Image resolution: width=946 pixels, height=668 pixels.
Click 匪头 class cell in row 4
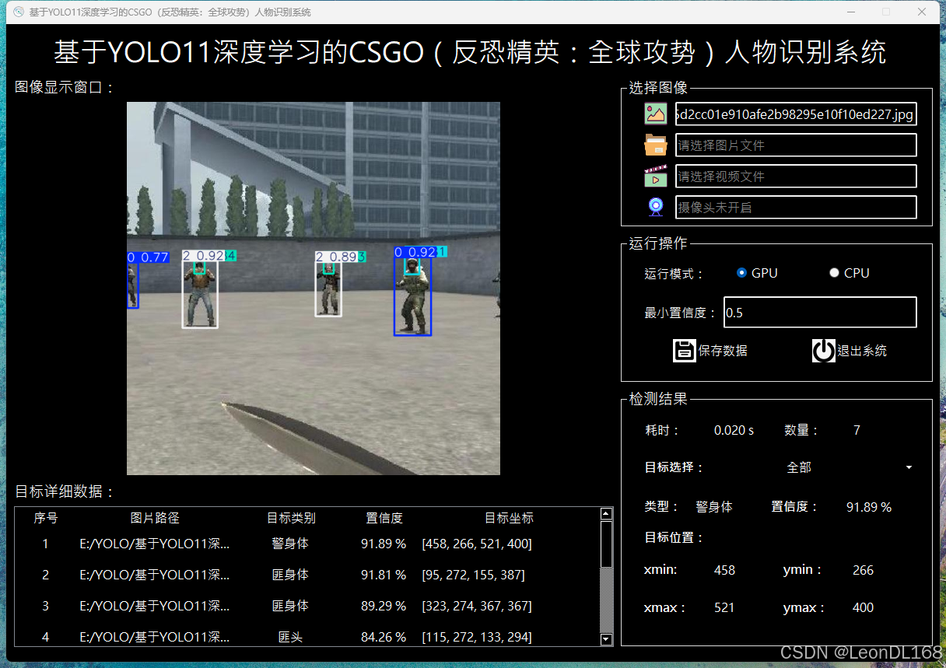(290, 637)
